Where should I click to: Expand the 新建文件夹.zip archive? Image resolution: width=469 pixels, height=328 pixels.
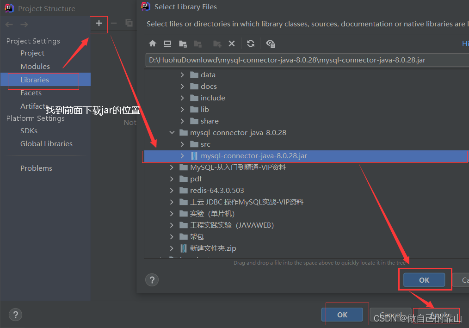[x=172, y=248]
